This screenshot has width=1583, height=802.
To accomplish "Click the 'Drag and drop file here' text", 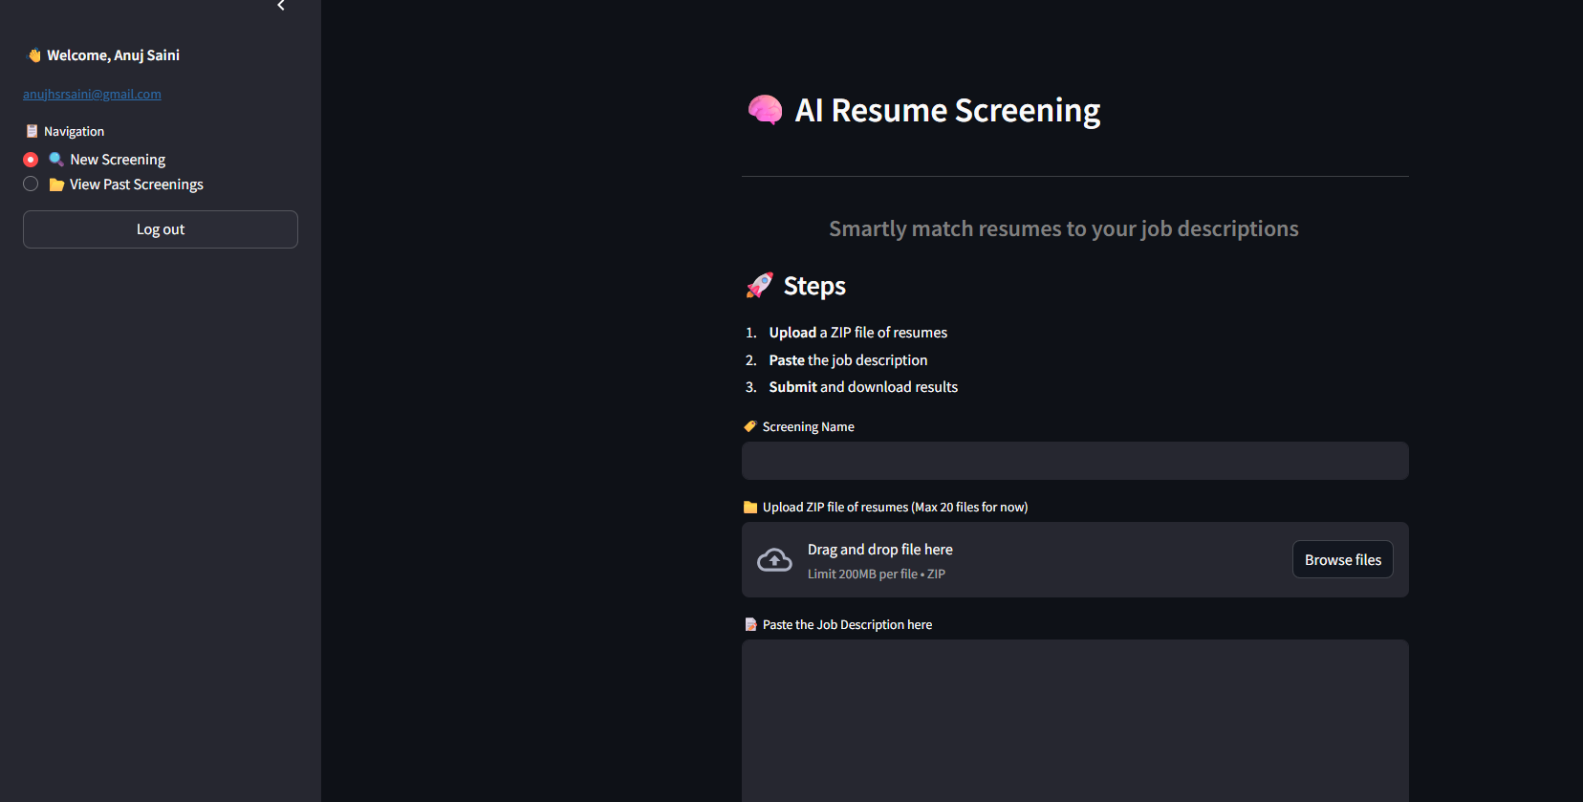I will pos(880,550).
